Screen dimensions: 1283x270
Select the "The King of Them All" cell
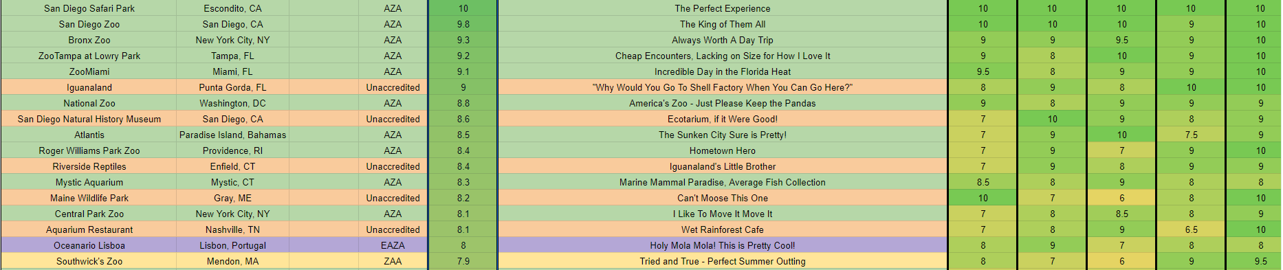[x=722, y=24]
